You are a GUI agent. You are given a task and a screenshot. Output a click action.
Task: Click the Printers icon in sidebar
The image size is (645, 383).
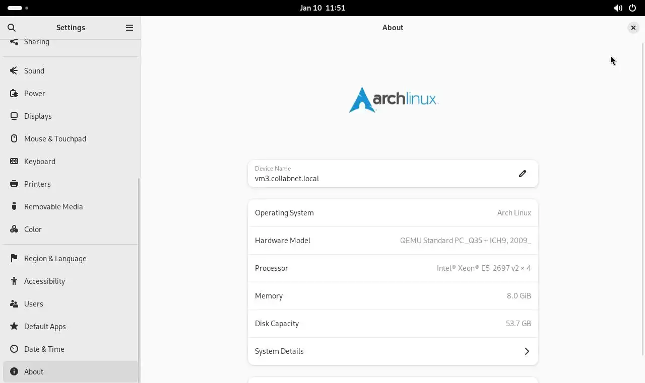pyautogui.click(x=14, y=184)
